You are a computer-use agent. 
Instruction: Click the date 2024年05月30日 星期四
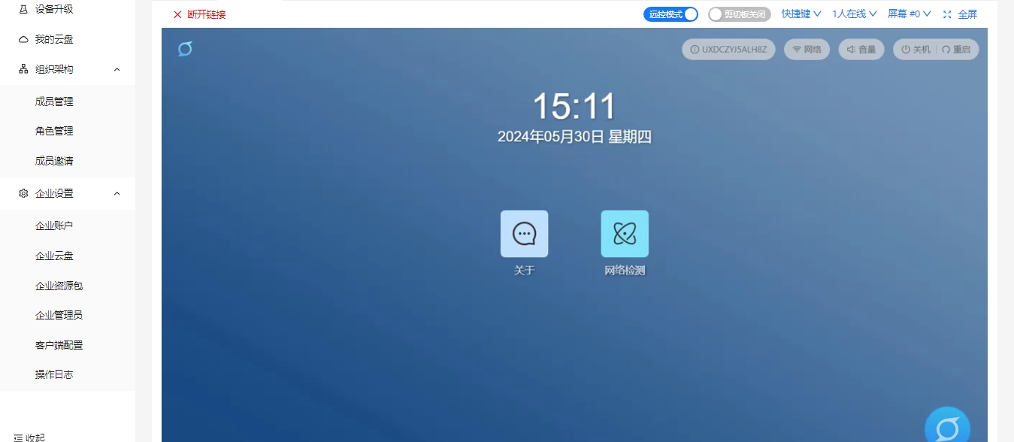[574, 137]
